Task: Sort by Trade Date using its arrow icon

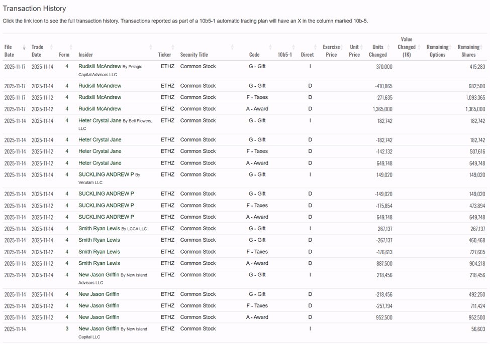Action: tap(51, 48)
